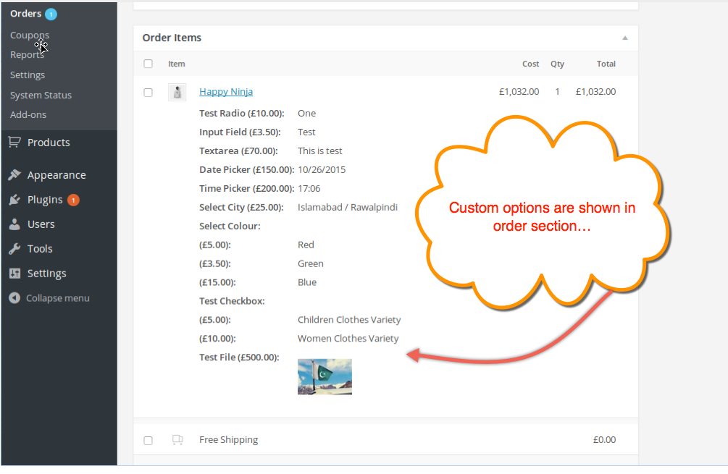Open the Add-ons page

click(x=28, y=114)
